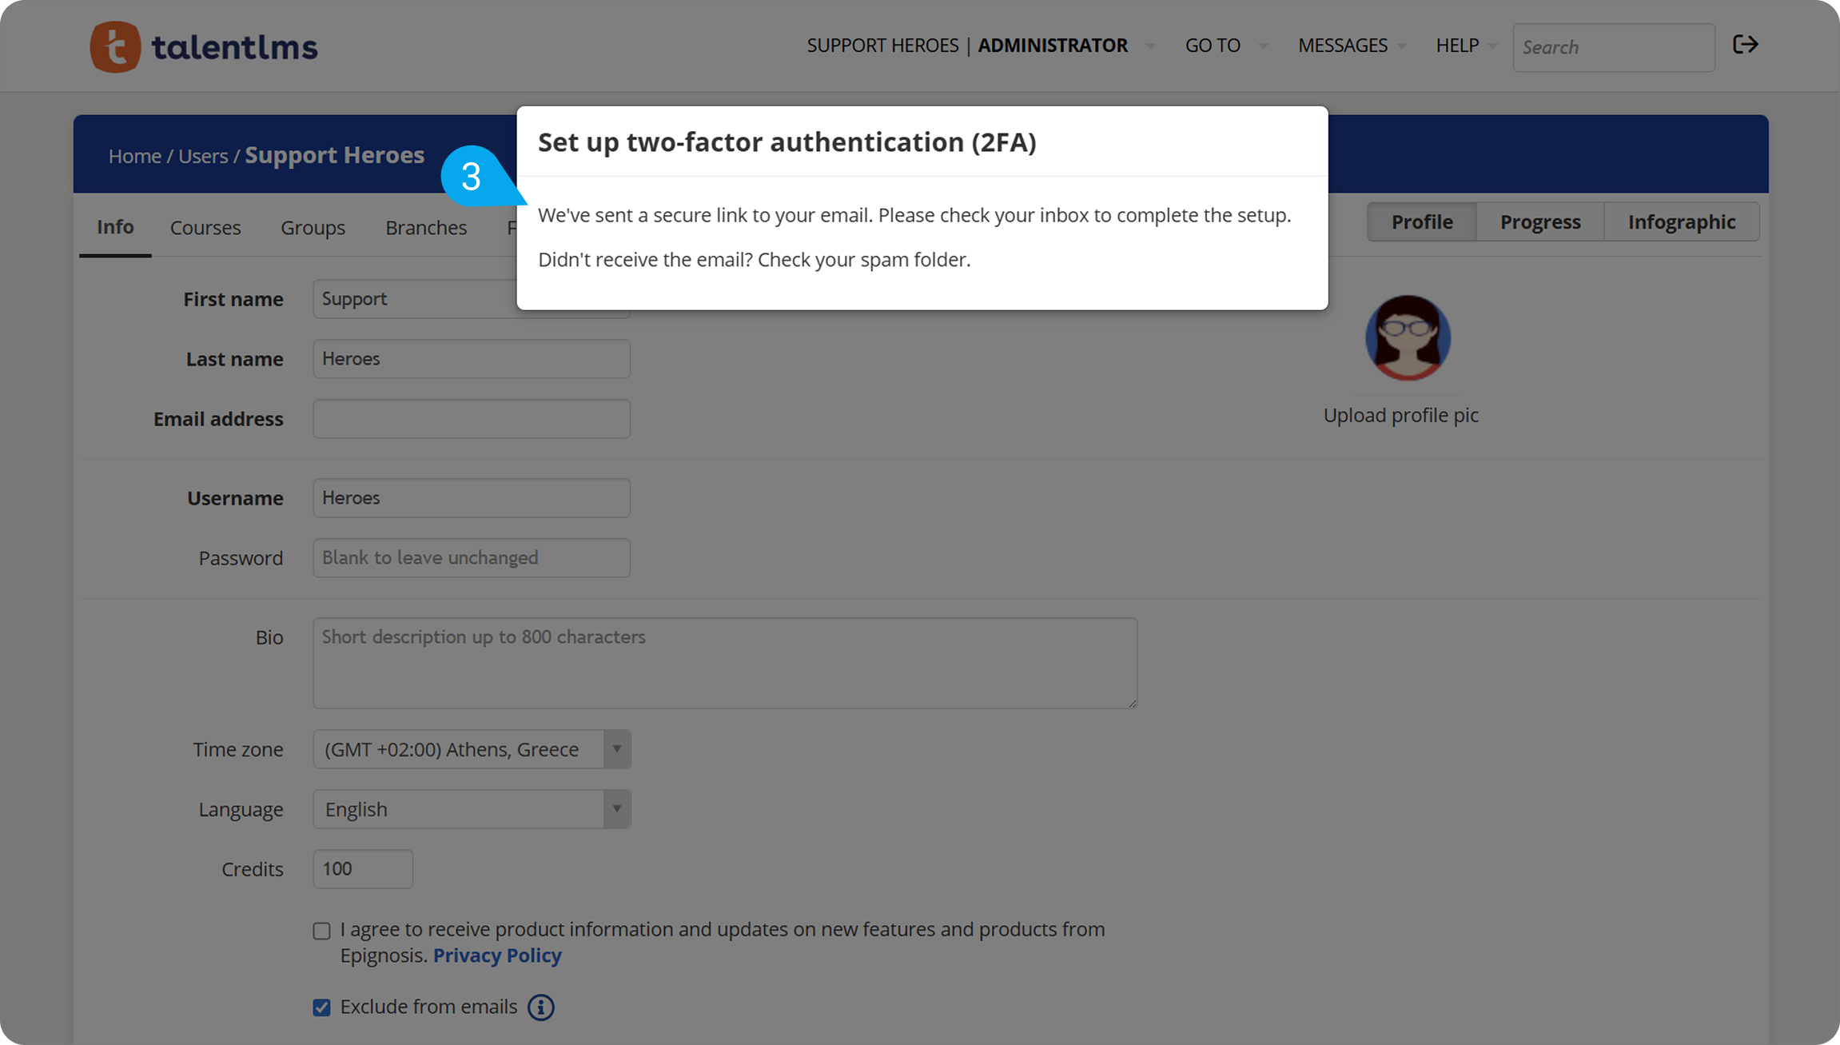
Task: Switch to the Branches tab
Action: pos(425,227)
